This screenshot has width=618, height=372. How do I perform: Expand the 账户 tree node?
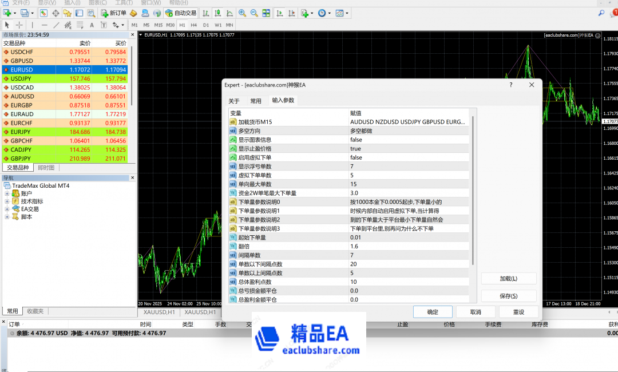(7, 193)
